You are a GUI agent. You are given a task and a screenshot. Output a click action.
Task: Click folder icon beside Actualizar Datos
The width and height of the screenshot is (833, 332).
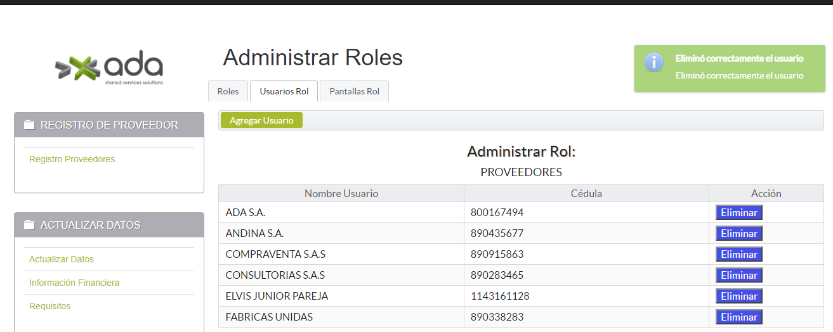[29, 226]
